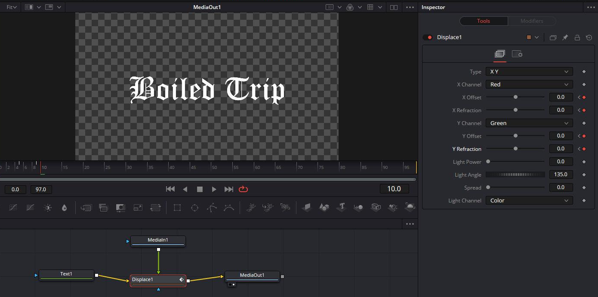
Task: Add a Brightness Contrast node from toolbar
Action: pos(48,208)
